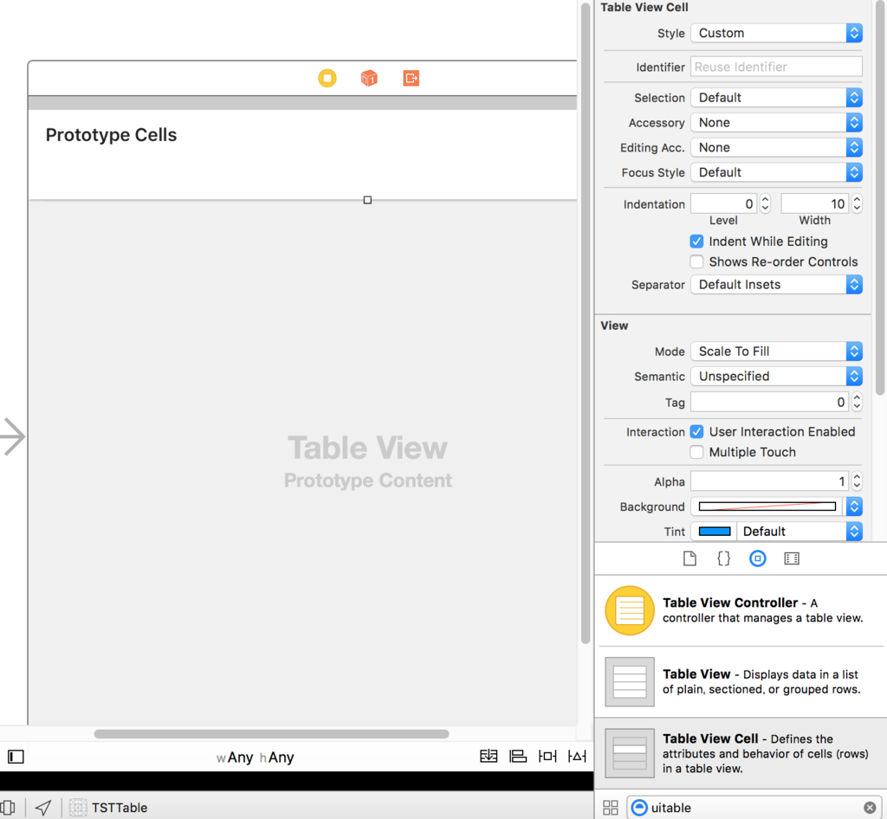Click the Reuse Identifier input field
This screenshot has width=887, height=819.
pyautogui.click(x=776, y=67)
